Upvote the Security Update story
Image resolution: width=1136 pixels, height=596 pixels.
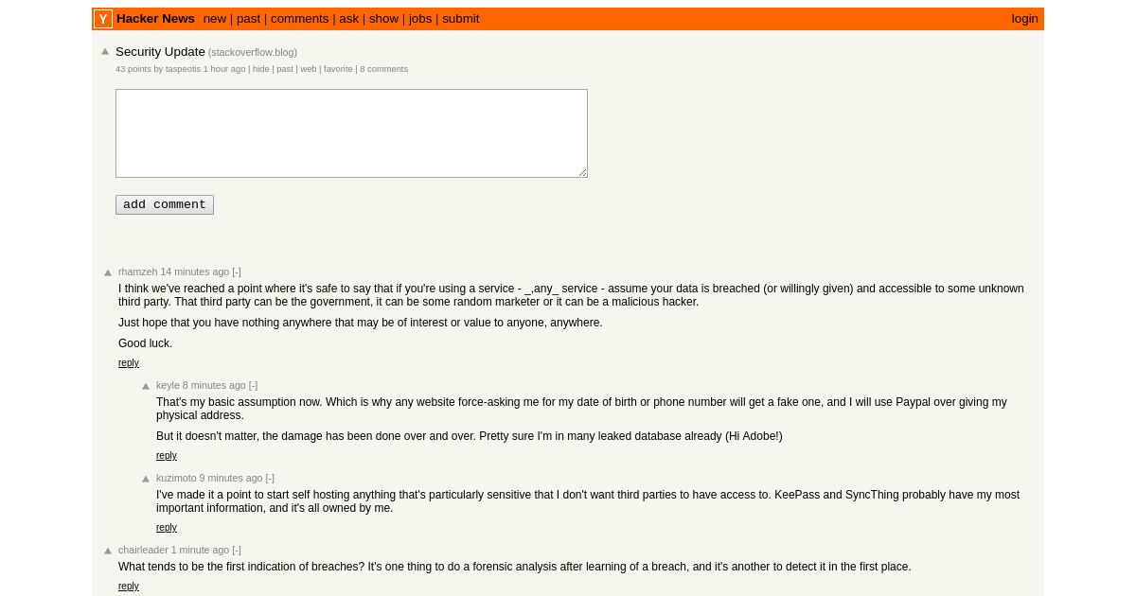(x=105, y=52)
